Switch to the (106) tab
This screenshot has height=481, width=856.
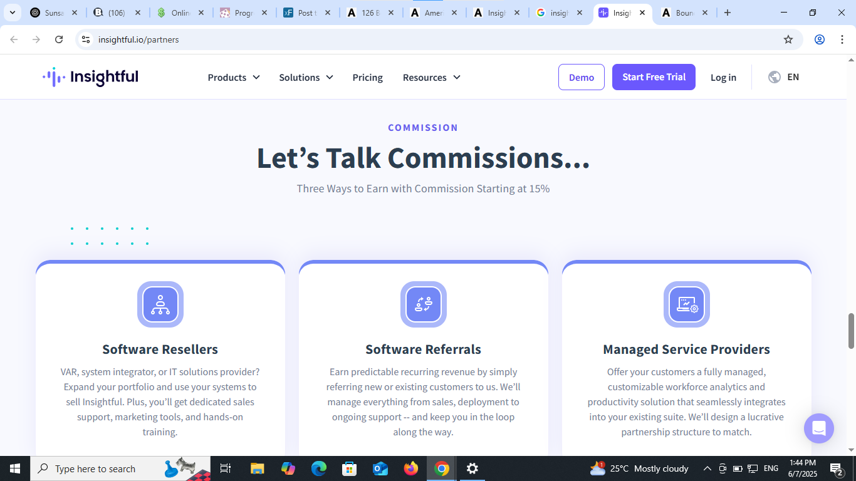point(116,13)
